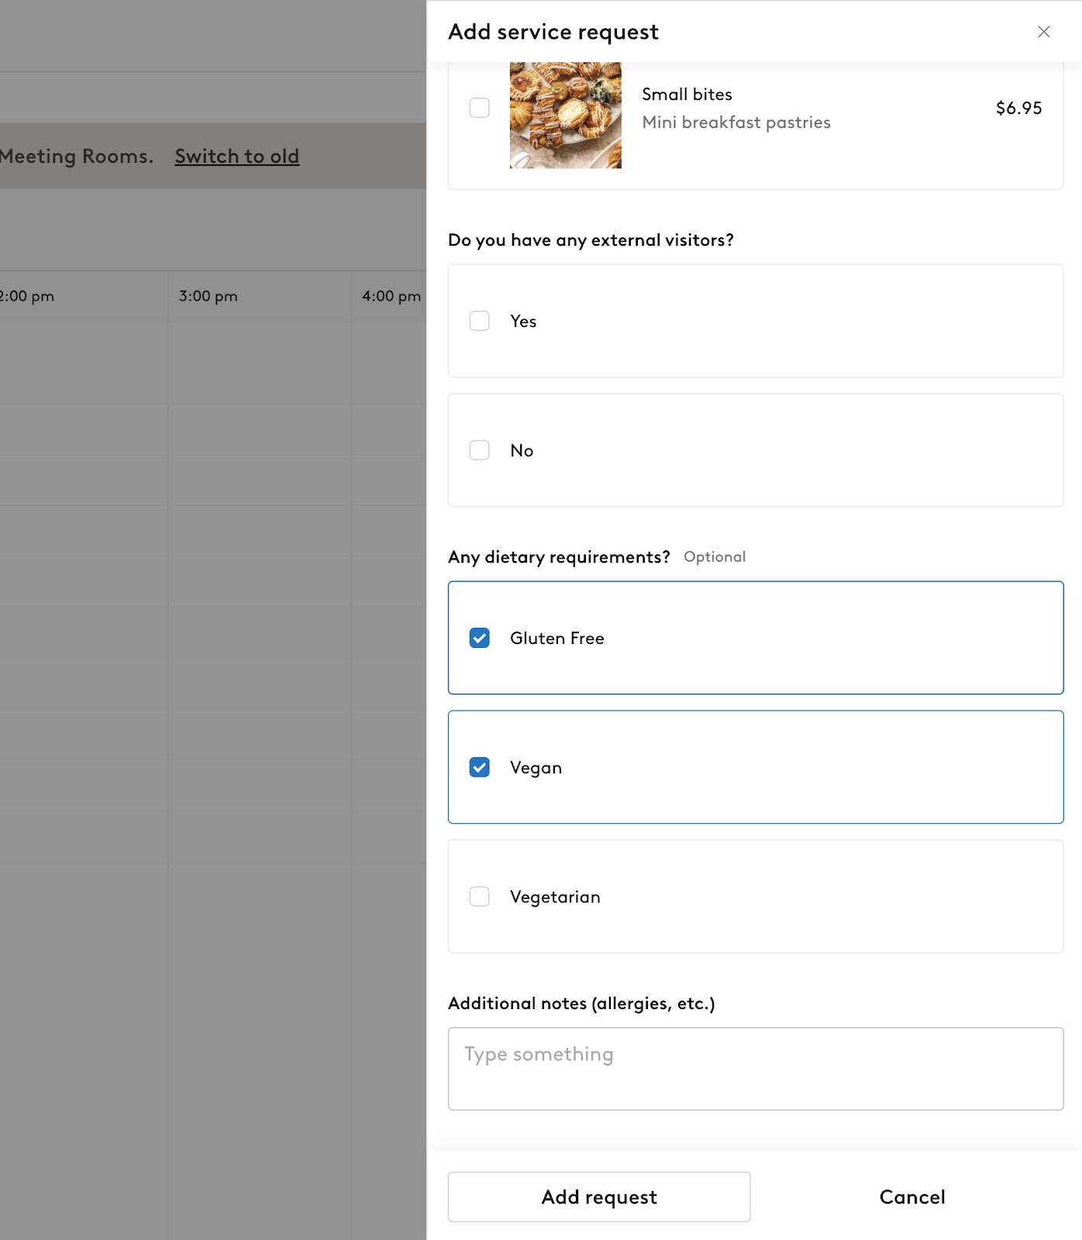The height and width of the screenshot is (1240, 1082).
Task: Click the 4:00 pm time column header
Action: pos(391,296)
